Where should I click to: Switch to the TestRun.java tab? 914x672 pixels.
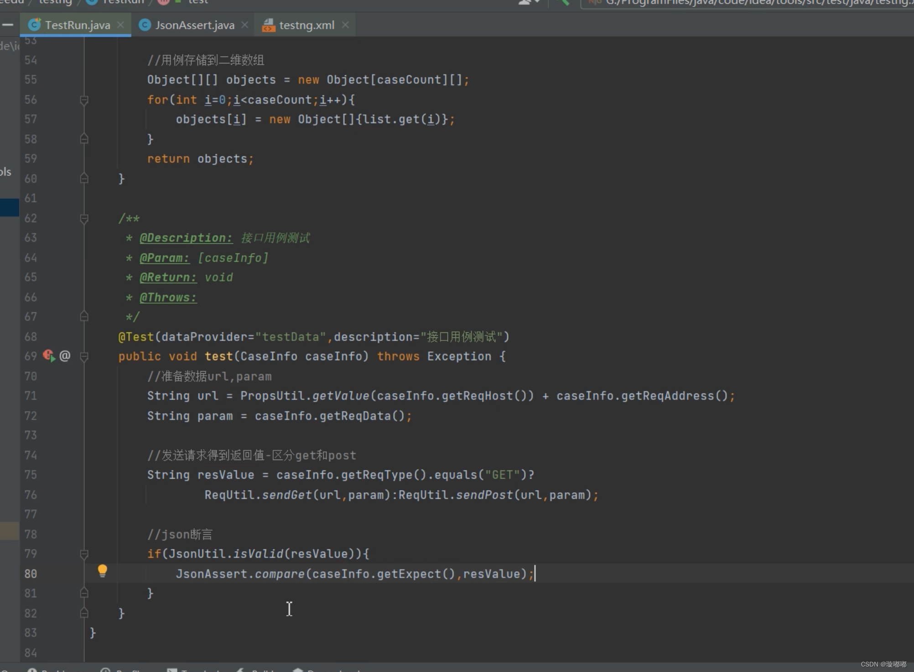[x=76, y=25]
